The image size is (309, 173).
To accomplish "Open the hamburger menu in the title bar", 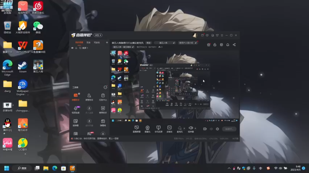I will pos(222,35).
